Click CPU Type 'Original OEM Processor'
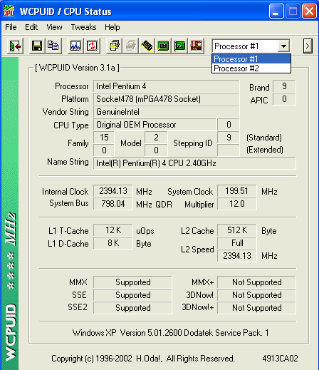Screen dimensions: 319x370 pyautogui.click(x=155, y=125)
